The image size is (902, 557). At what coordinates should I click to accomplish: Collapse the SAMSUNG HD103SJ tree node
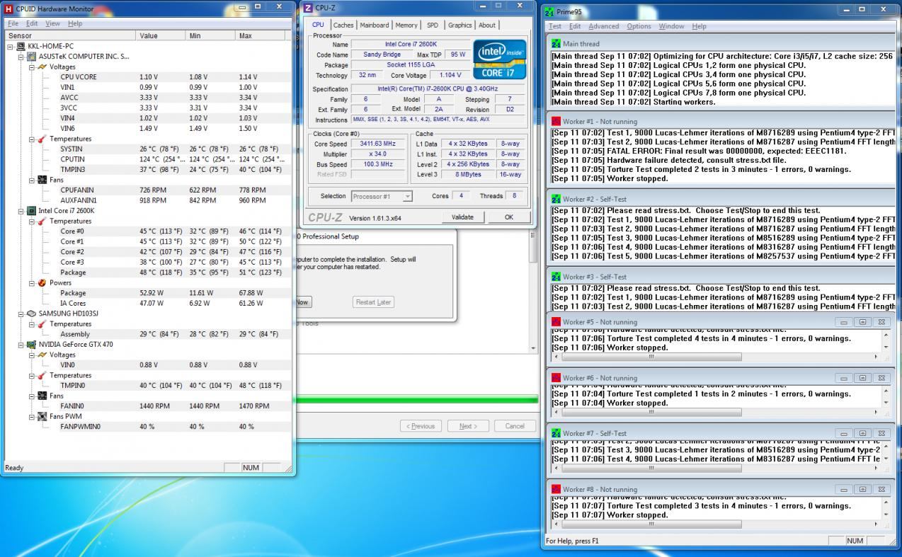coord(21,314)
